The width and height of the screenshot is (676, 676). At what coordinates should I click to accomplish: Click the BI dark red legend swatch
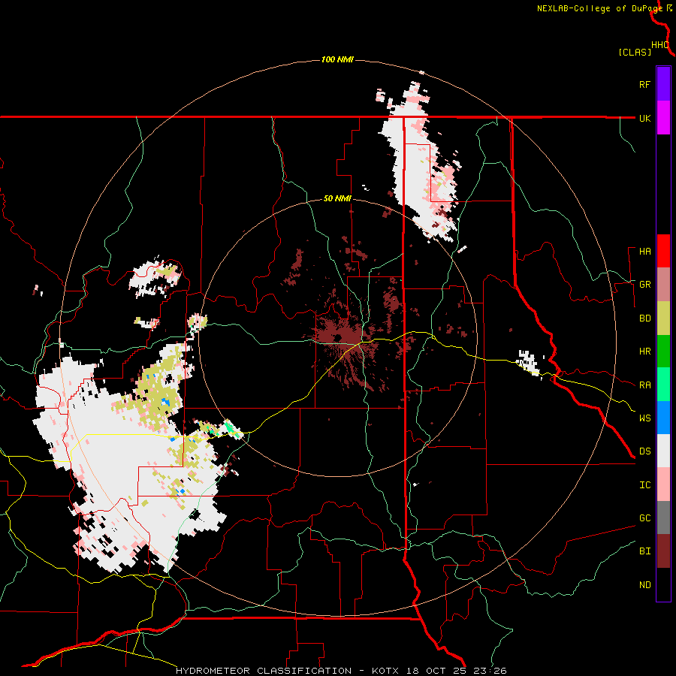coord(663,551)
